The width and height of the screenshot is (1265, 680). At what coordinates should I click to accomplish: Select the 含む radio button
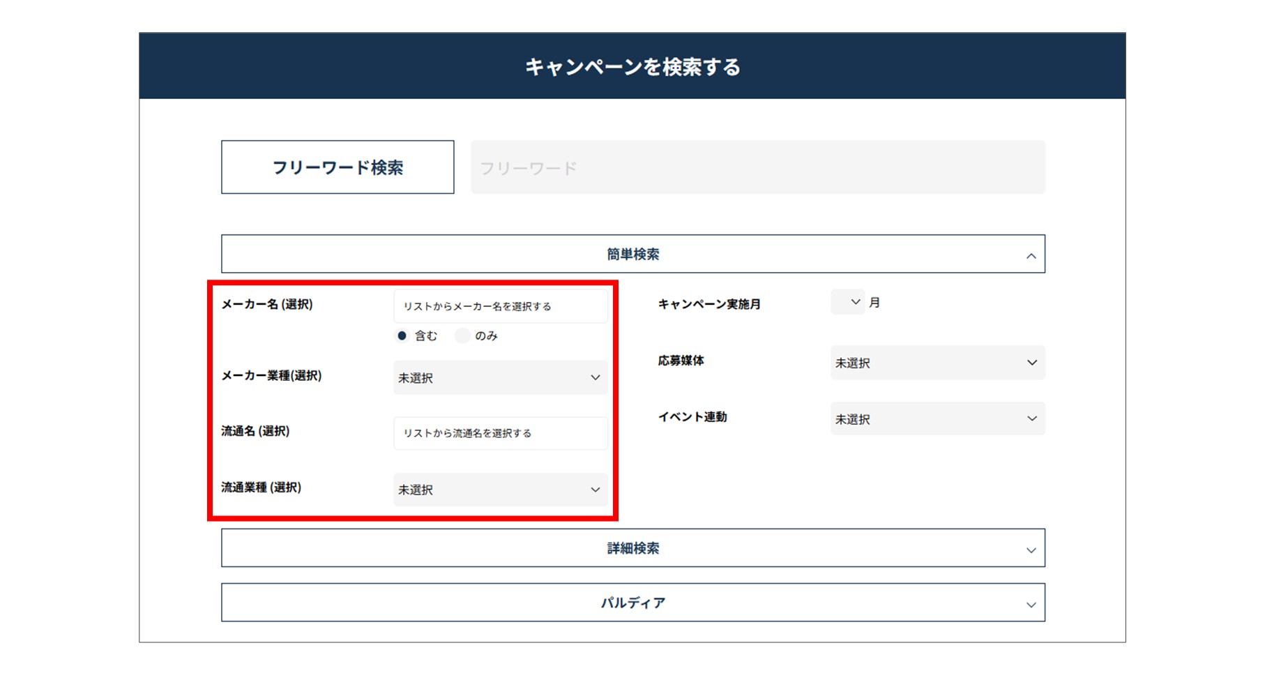click(403, 335)
